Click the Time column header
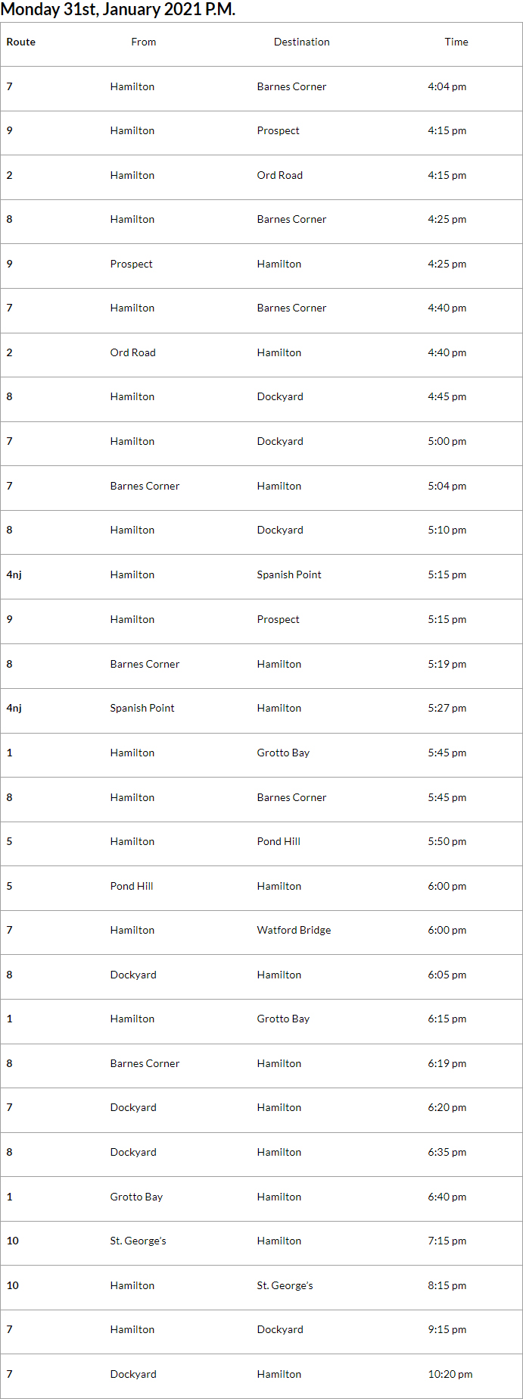Image resolution: width=523 pixels, height=1399 pixels. (456, 42)
